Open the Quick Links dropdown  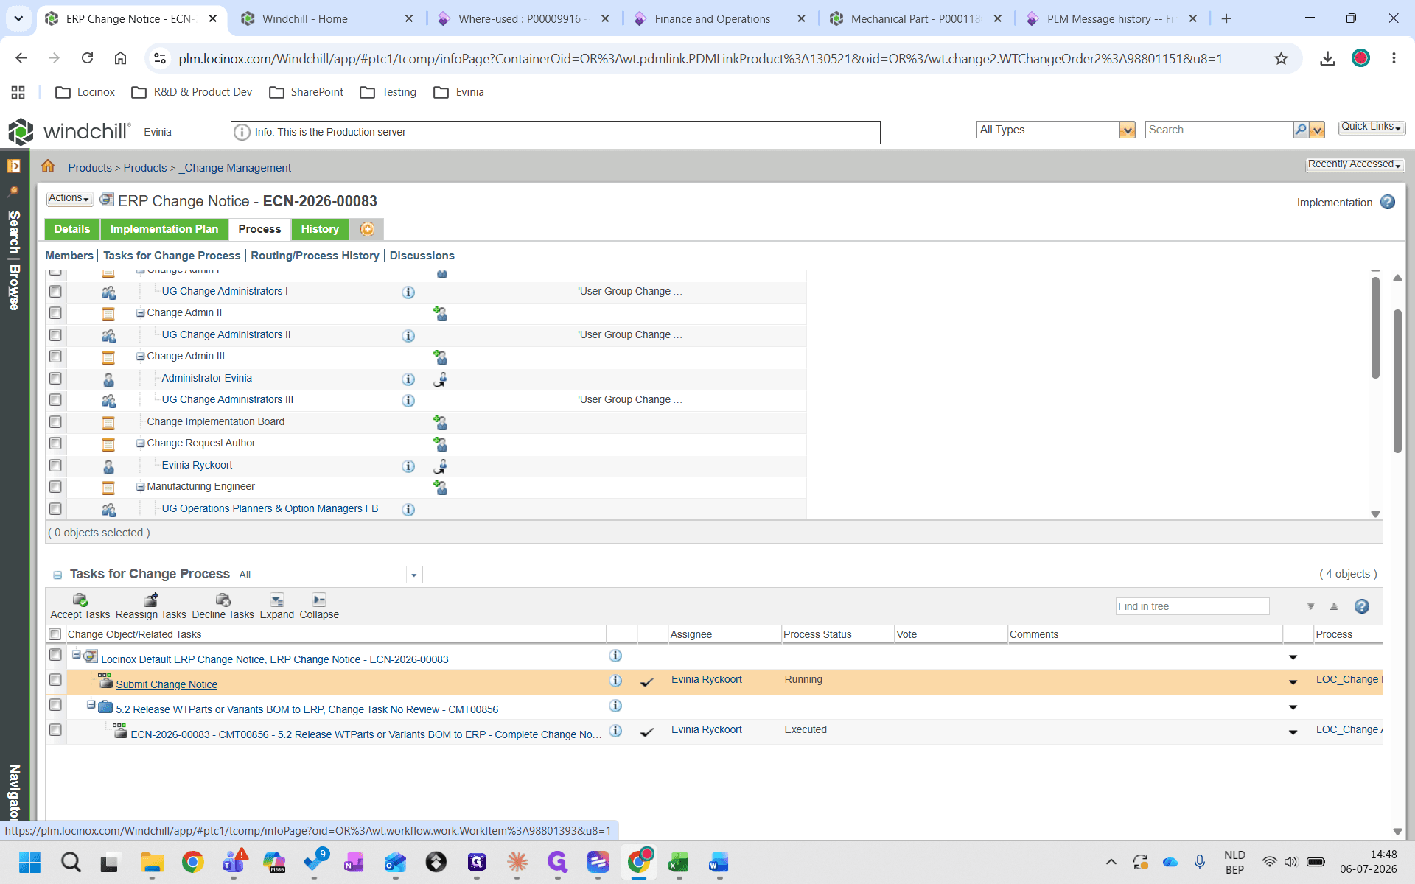[1372, 127]
